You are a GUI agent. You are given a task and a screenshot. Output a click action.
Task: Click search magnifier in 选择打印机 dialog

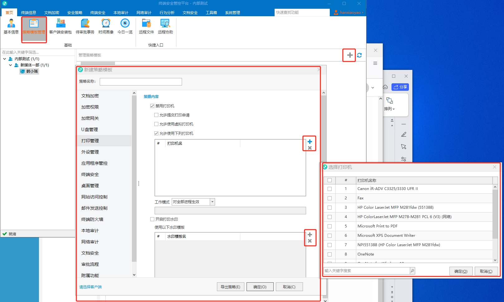click(x=412, y=271)
